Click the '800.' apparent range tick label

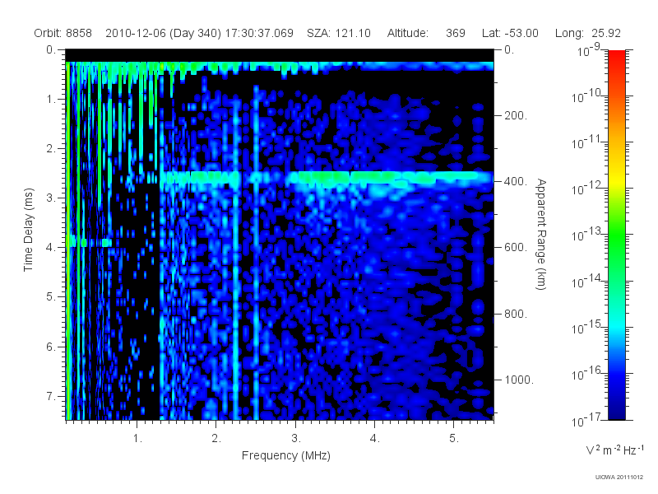[x=516, y=314]
